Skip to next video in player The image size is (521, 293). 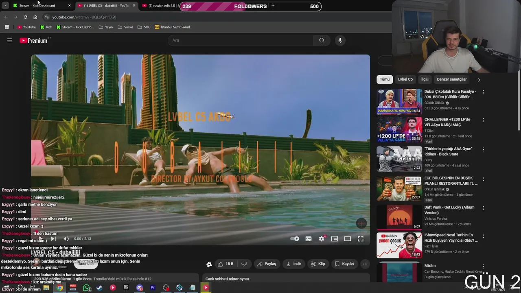tap(53, 239)
